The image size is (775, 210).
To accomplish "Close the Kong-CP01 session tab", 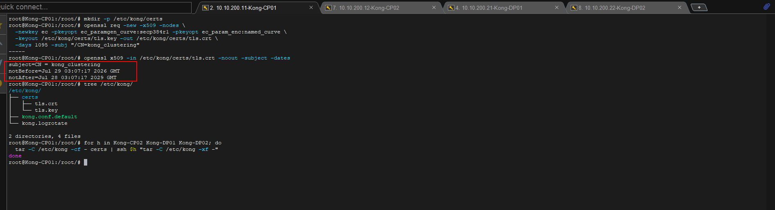I will point(311,8).
